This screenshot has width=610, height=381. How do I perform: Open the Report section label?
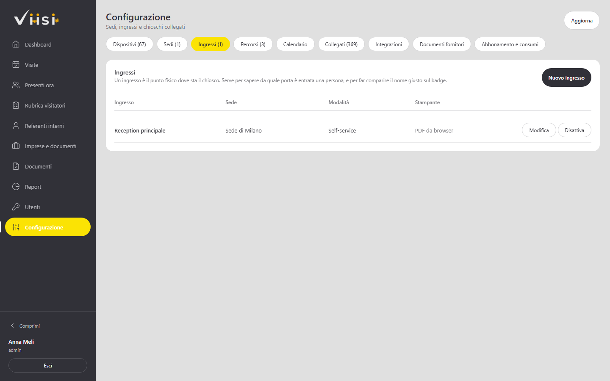[x=33, y=187]
